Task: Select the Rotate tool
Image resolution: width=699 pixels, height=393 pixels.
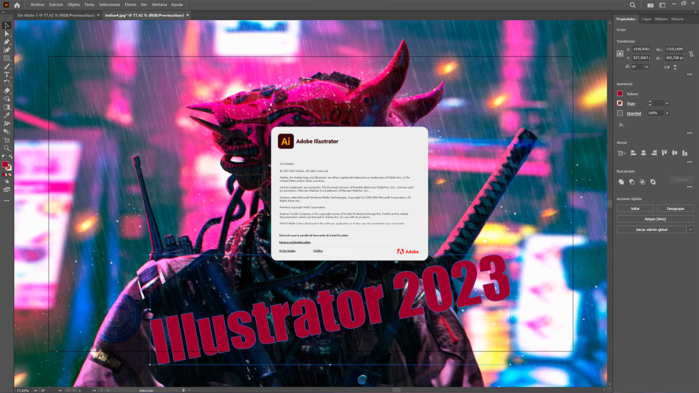Action: (7, 83)
